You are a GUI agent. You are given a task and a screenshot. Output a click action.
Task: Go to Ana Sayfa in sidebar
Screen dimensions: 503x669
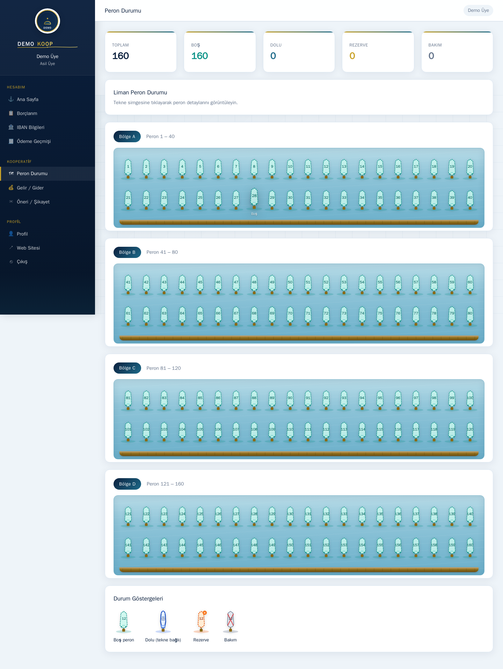click(x=48, y=99)
